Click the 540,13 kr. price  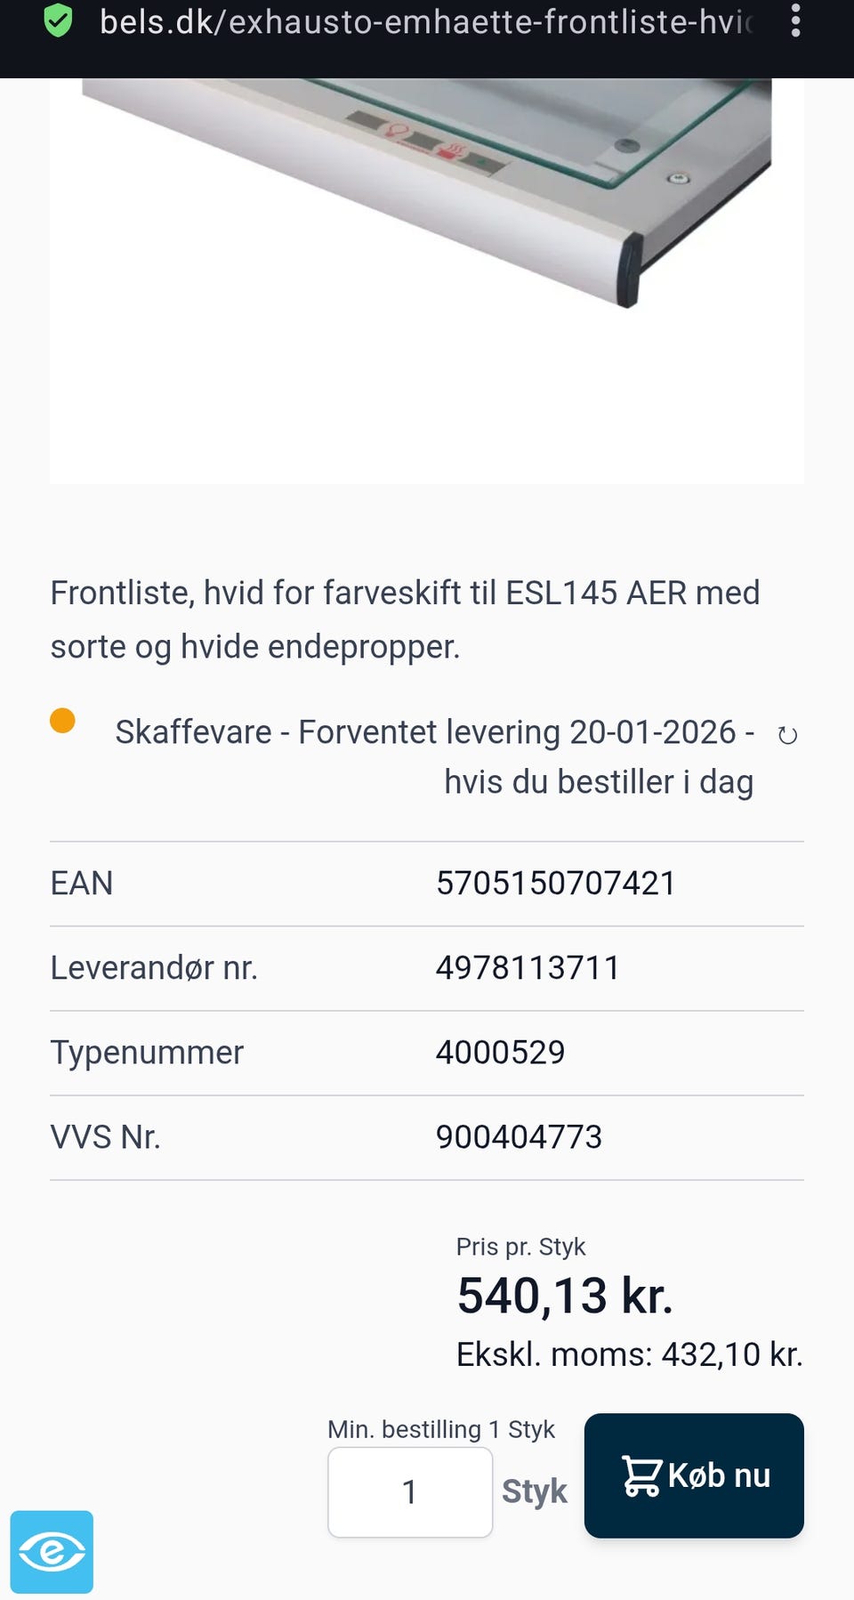coord(565,1296)
